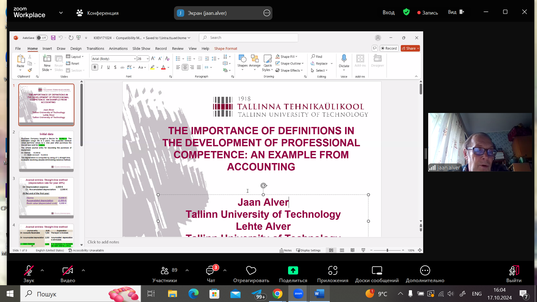Image resolution: width=537 pixels, height=302 pixels.
Task: Unmute the Zoom audio microphone
Action: 29,270
